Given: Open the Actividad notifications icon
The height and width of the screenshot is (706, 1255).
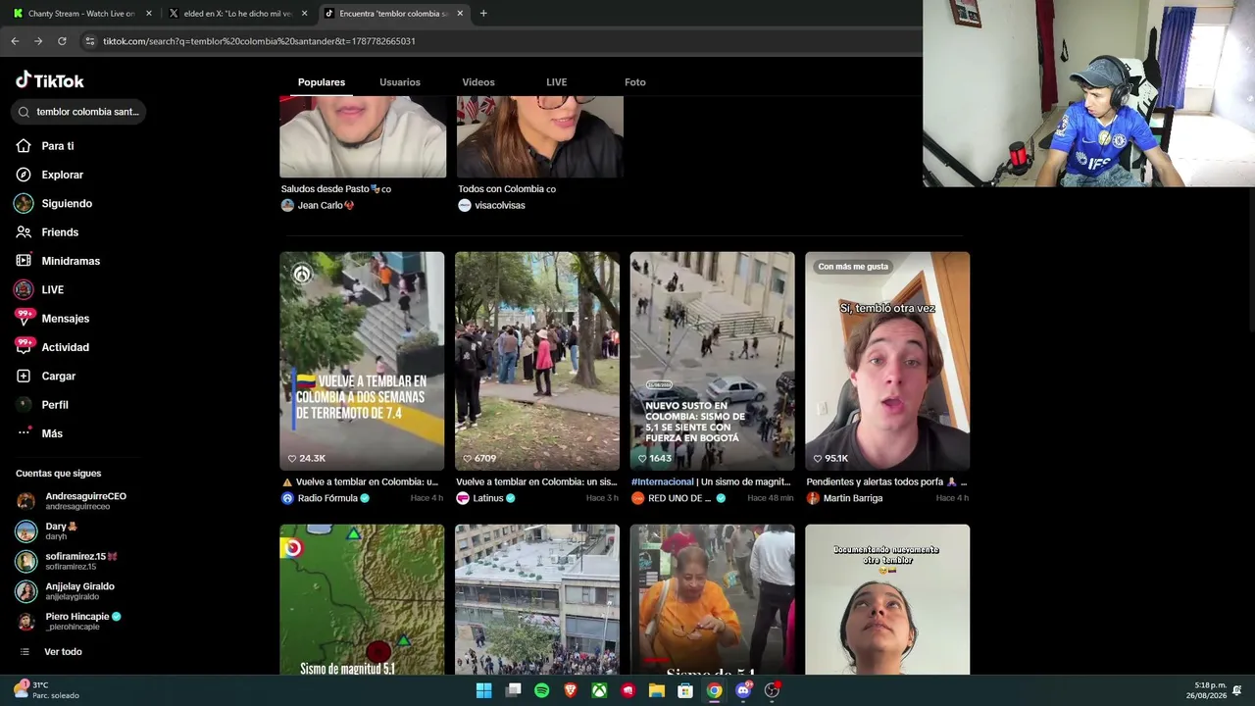Looking at the screenshot, I should point(24,347).
